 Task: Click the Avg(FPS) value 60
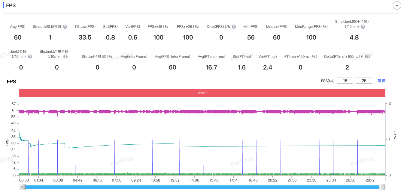[x=18, y=37]
